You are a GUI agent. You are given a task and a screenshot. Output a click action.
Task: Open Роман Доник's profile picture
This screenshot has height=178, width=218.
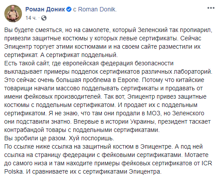tap(13, 13)
